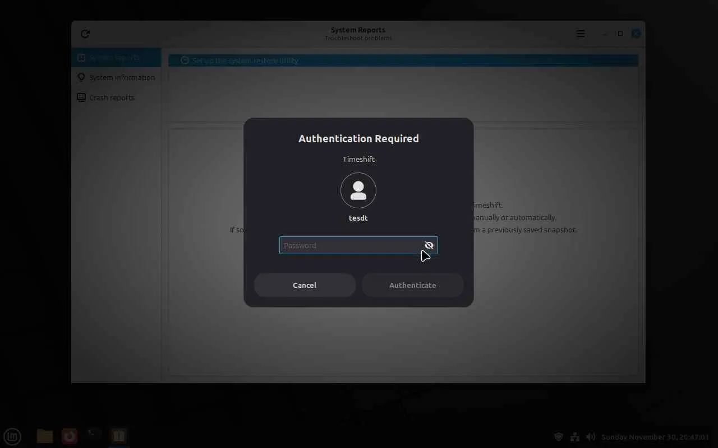Viewport: 718px width, 448px height.
Task: Toggle password visibility eye icon
Action: (429, 245)
